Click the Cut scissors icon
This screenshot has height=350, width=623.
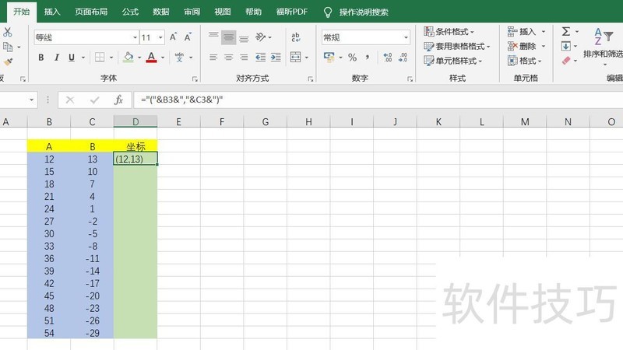pos(7,32)
